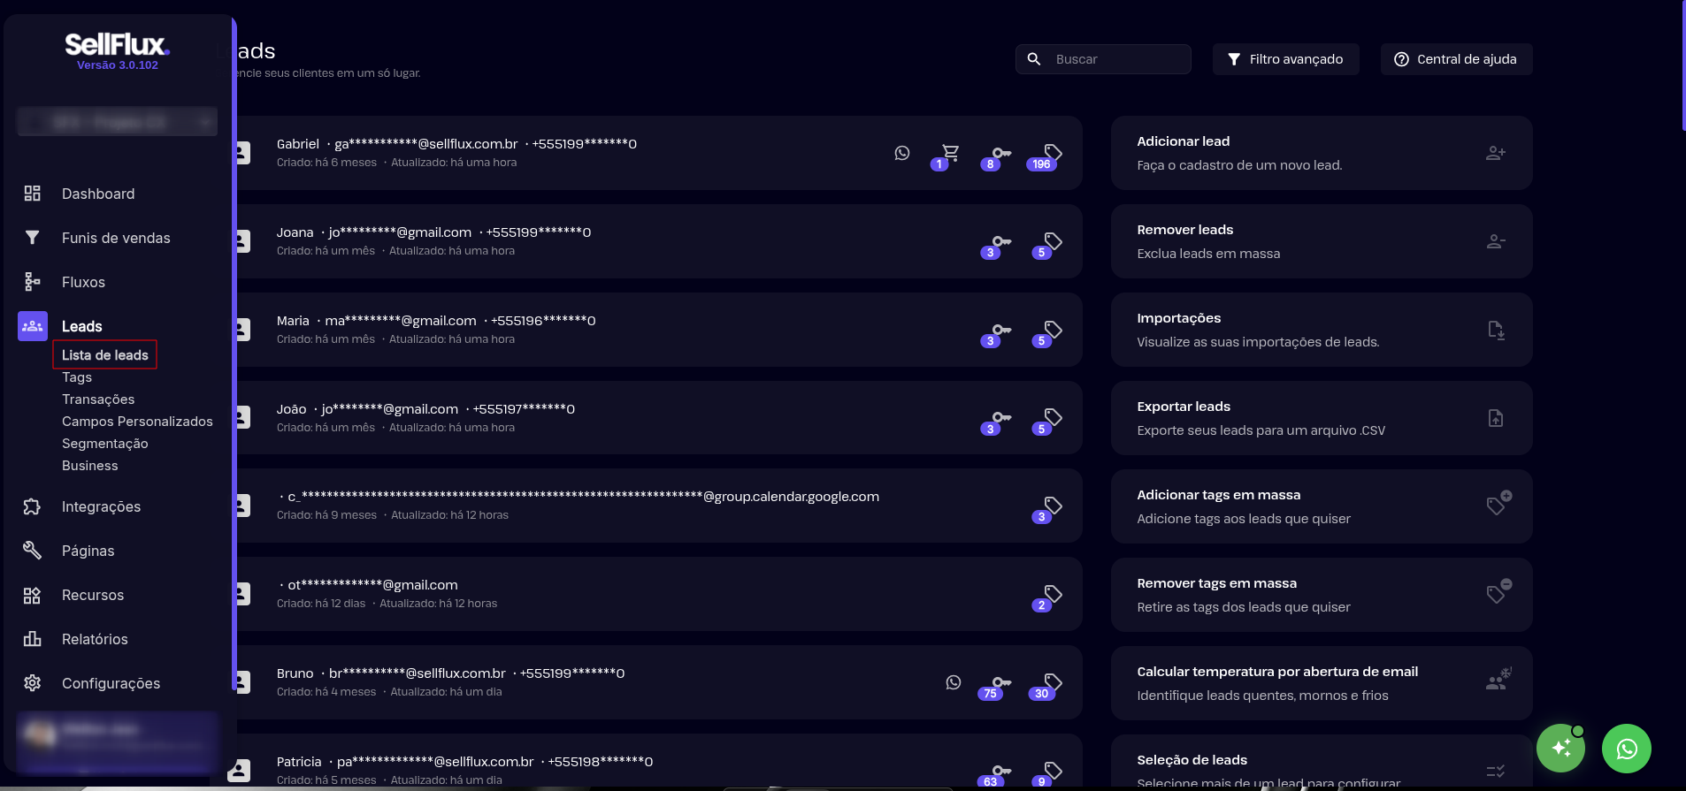The height and width of the screenshot is (791, 1686).
Task: Focus the Buscar search field
Action: tap(1116, 59)
